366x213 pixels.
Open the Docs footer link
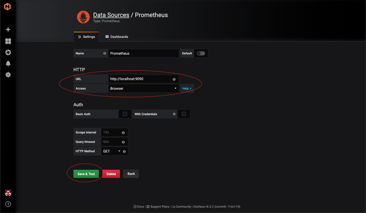pos(139,207)
